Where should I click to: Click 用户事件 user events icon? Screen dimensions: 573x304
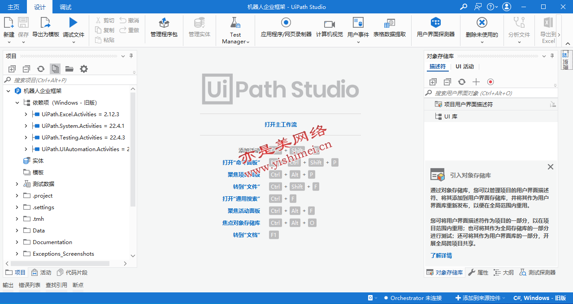coord(358,23)
